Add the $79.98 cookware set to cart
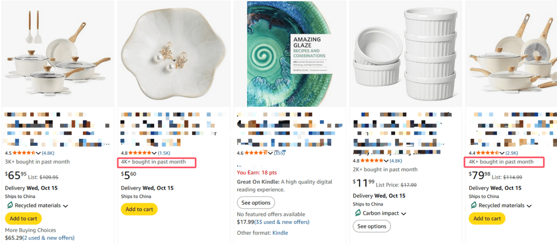This screenshot has width=557, height=244. [x=487, y=219]
